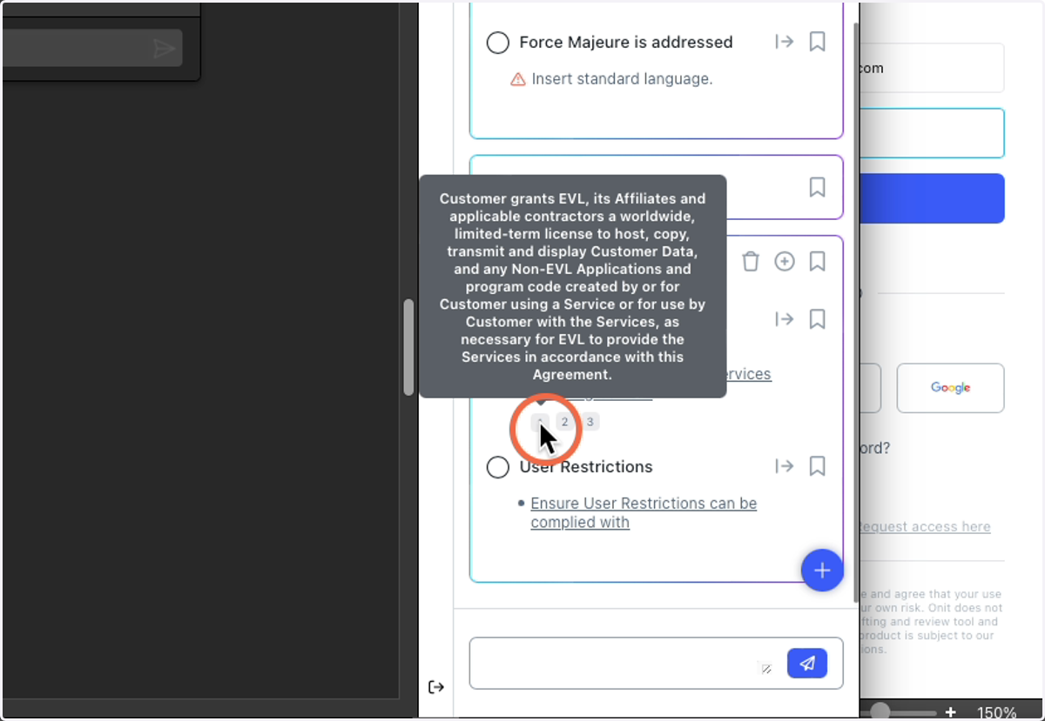Open reference chip 2
Screen dimensions: 1045x721
pos(564,422)
